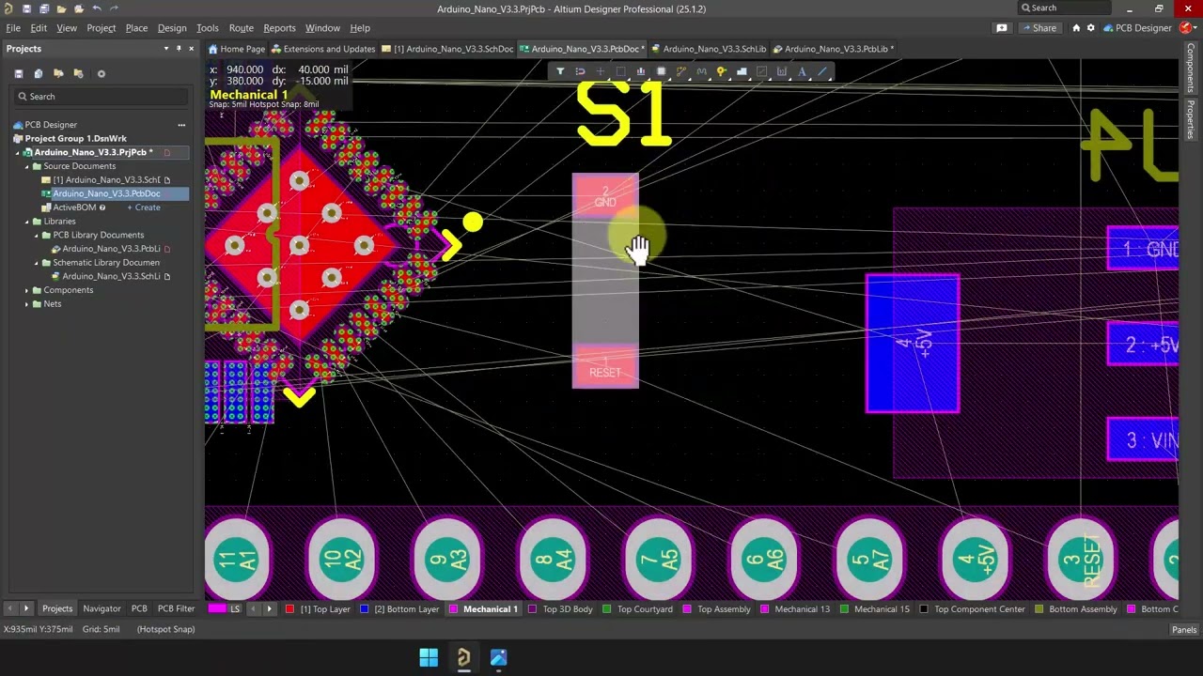Open the Photos app in taskbar

498,657
